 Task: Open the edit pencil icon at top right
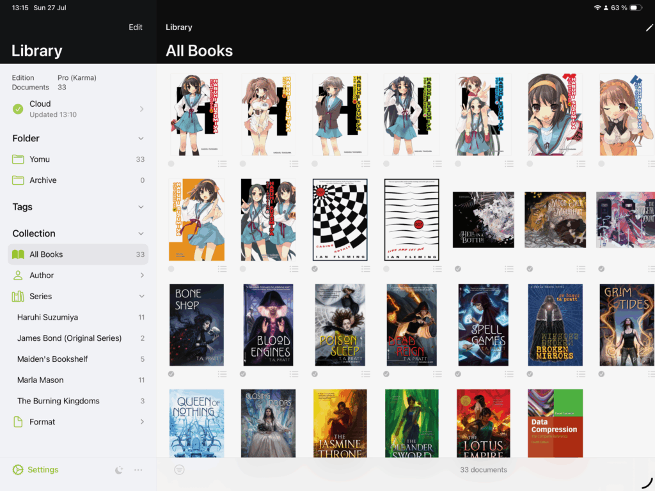pyautogui.click(x=649, y=27)
